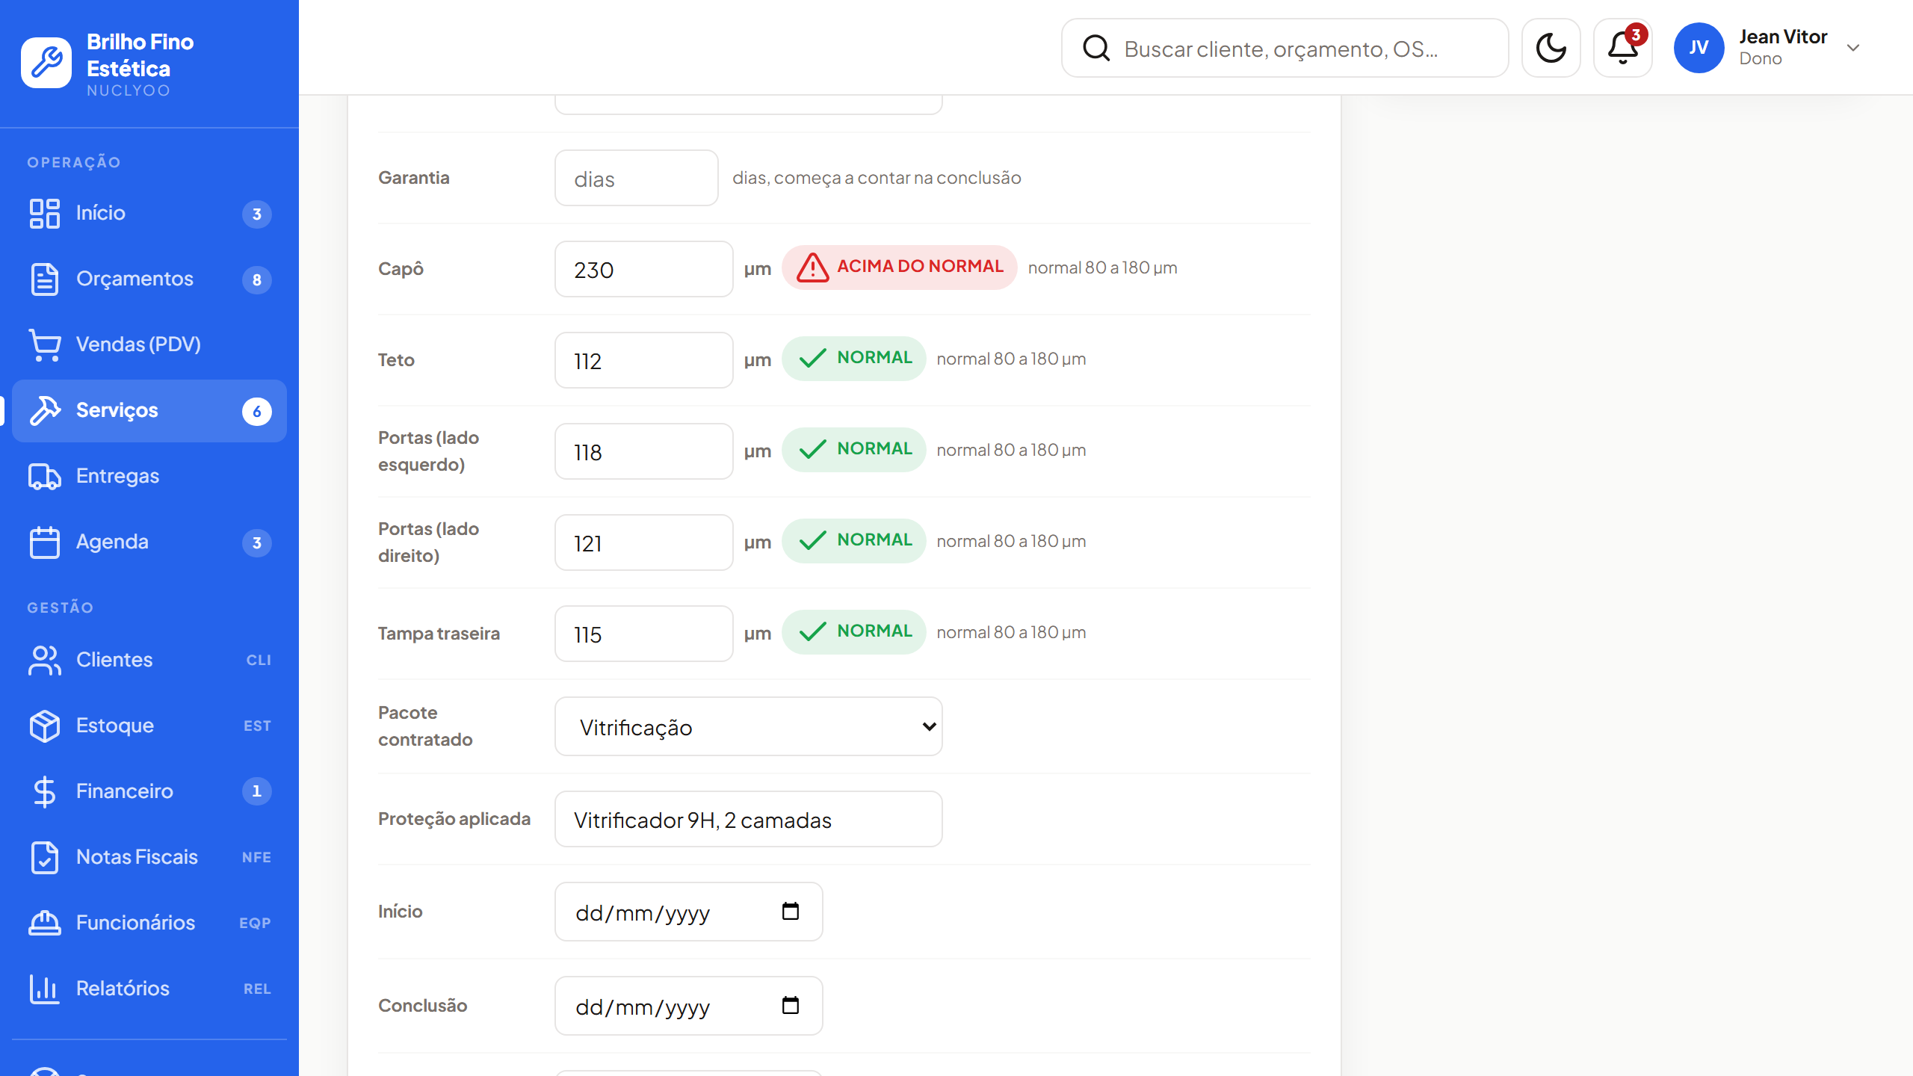The image size is (1913, 1076).
Task: Click the Teto thickness field showing 112
Action: pos(644,360)
